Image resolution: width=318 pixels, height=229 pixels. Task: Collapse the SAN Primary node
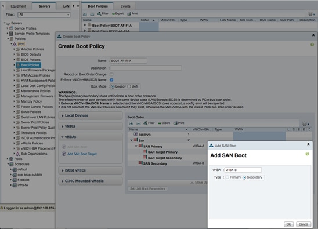[136, 146]
